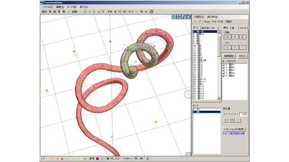Image resolution: width=289 pixels, height=162 pixels.
Task: Toggle joint selection mode J
Action: [x=68, y=12]
